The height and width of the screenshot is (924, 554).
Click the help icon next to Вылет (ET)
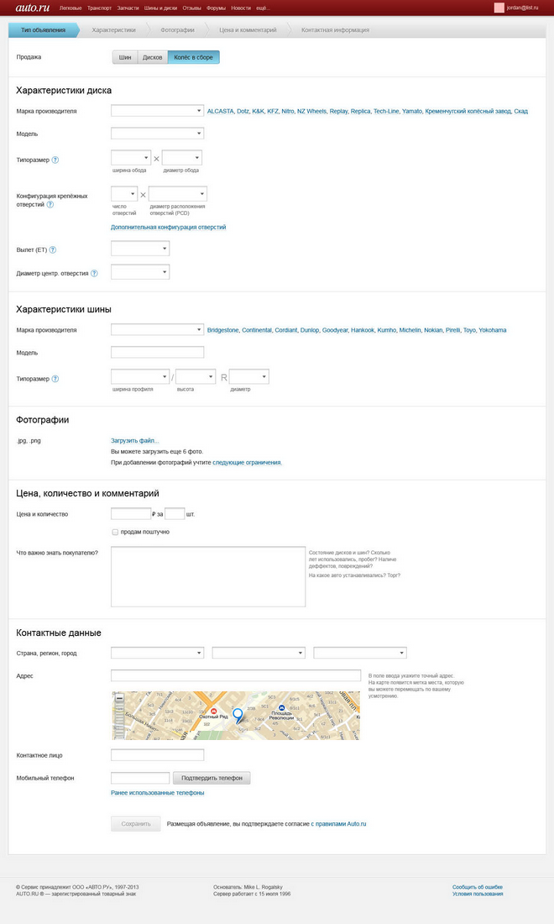(52, 249)
